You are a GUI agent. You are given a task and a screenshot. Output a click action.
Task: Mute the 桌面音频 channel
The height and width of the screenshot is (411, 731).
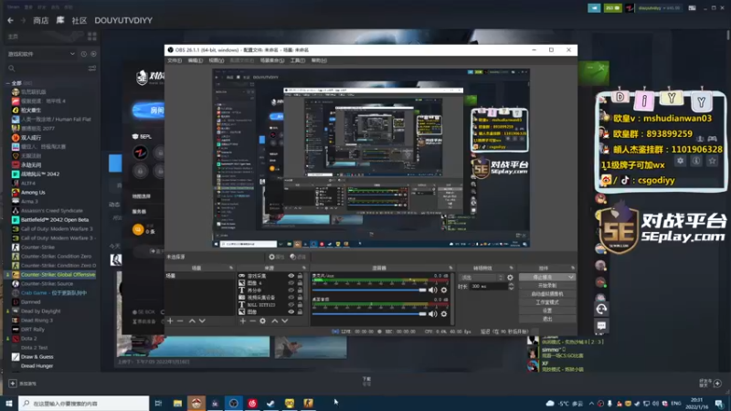click(433, 313)
